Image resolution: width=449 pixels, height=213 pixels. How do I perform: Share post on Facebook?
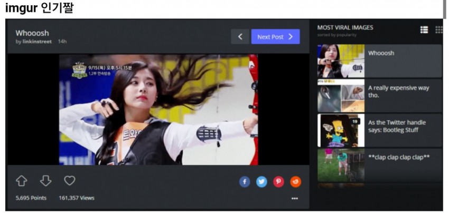[245, 182]
